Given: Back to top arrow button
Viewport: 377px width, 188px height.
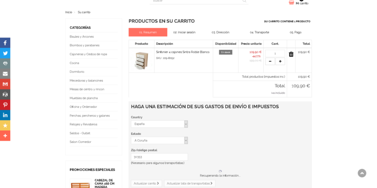Looking at the screenshot, I should point(362,173).
